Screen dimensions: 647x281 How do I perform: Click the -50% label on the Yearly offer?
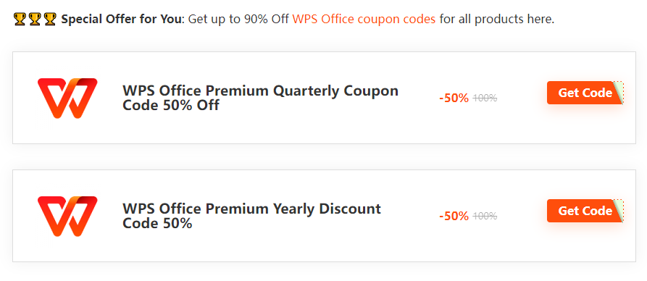(454, 217)
